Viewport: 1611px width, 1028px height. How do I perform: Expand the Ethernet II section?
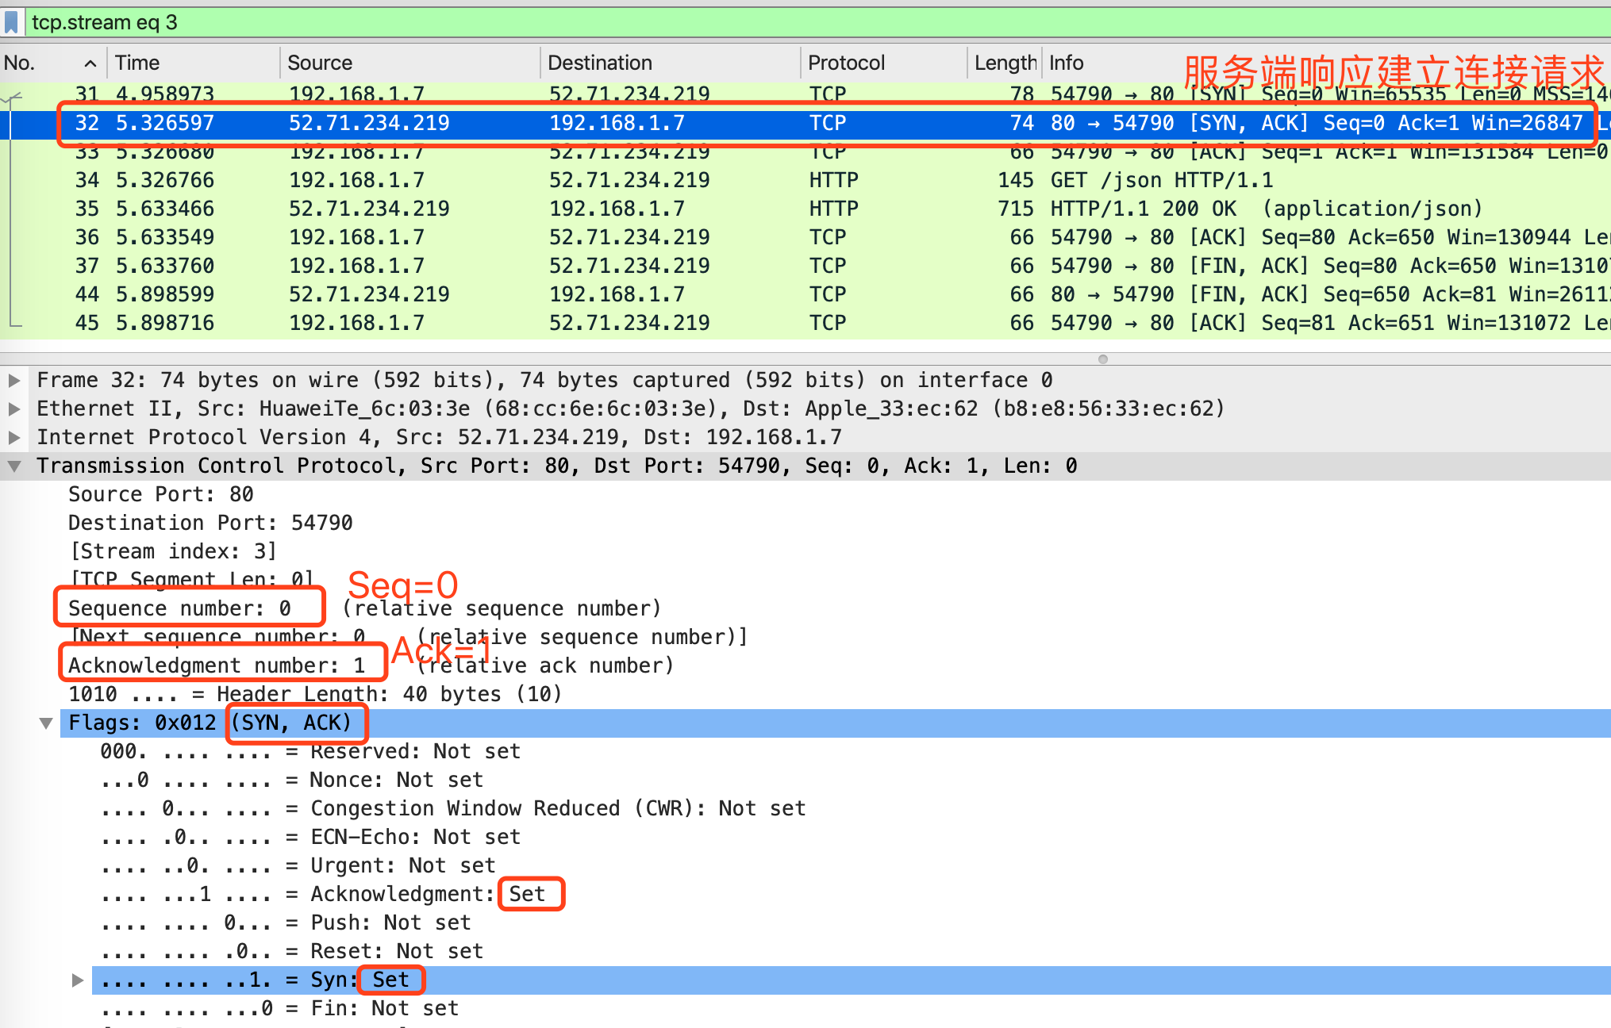pyautogui.click(x=14, y=409)
